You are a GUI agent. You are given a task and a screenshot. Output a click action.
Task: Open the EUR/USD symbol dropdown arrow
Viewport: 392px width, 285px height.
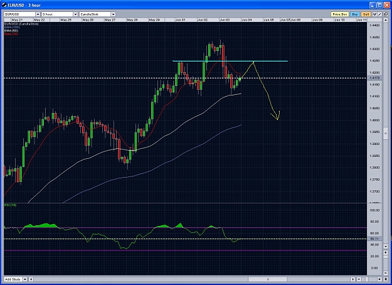[x=38, y=14]
